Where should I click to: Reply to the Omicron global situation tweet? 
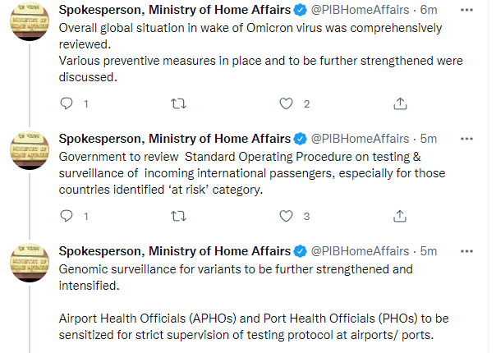(x=70, y=103)
